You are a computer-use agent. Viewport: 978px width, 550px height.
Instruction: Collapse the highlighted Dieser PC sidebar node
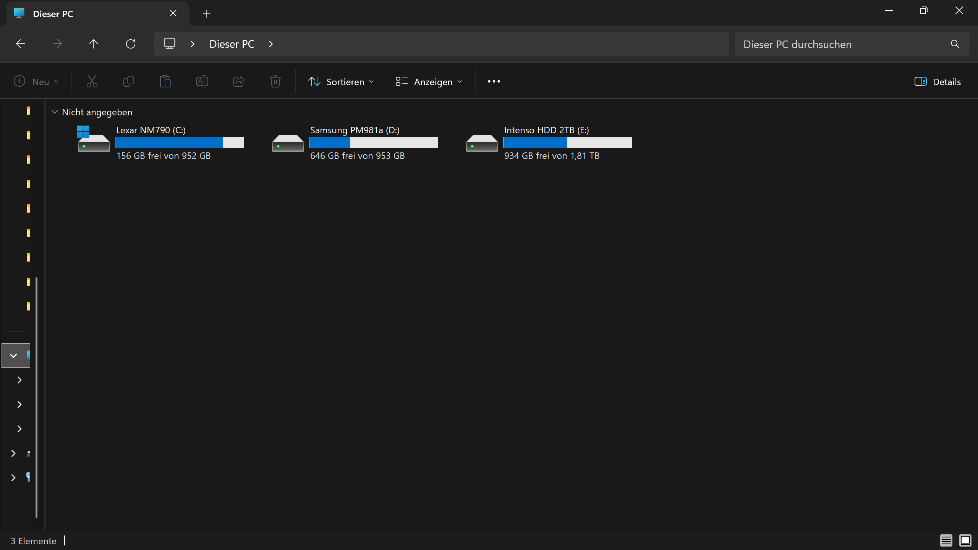(x=13, y=356)
